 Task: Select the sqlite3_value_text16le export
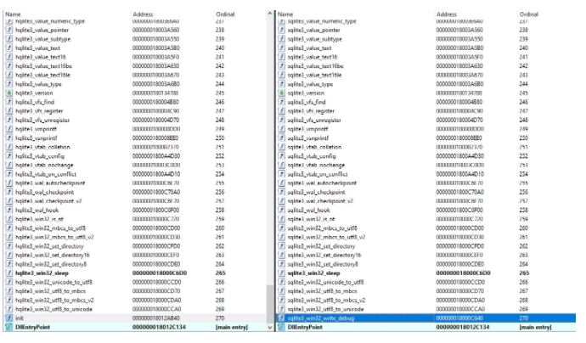click(425, 75)
